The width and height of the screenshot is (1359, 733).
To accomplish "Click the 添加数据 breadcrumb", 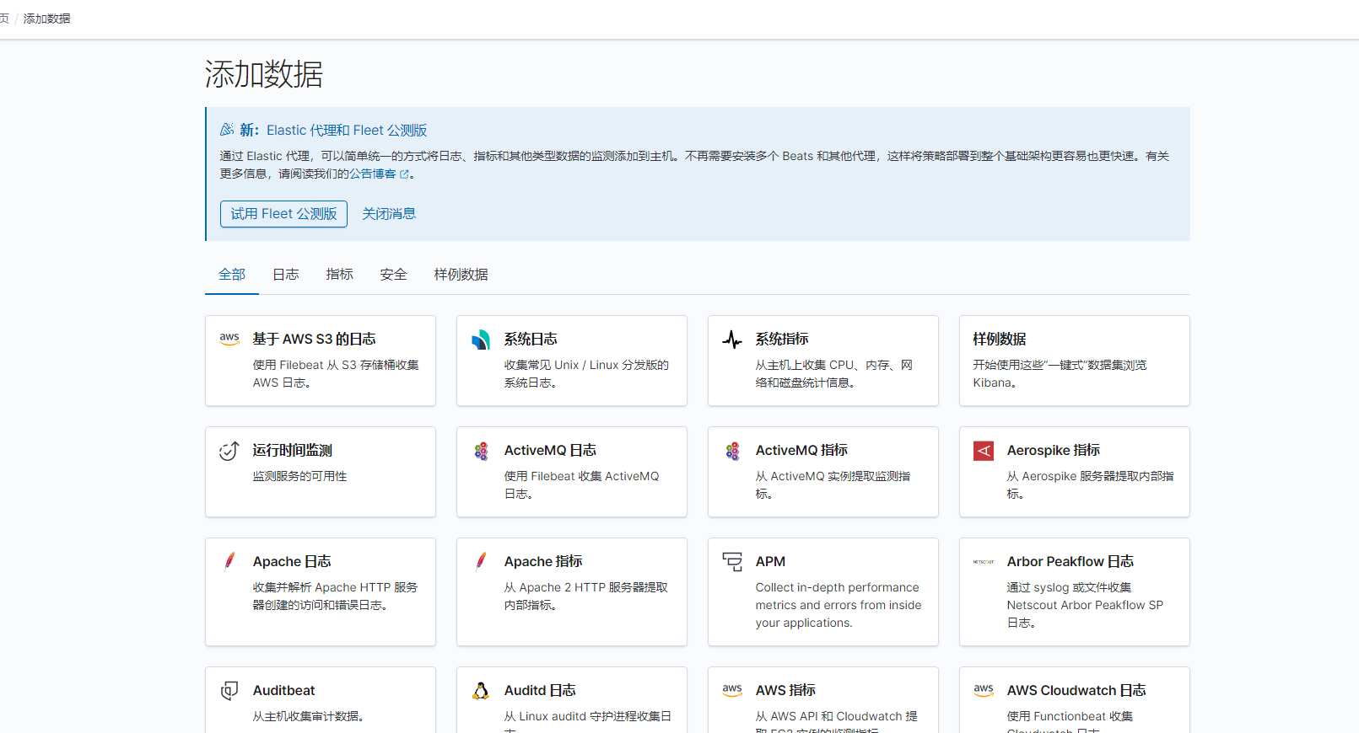I will point(47,19).
